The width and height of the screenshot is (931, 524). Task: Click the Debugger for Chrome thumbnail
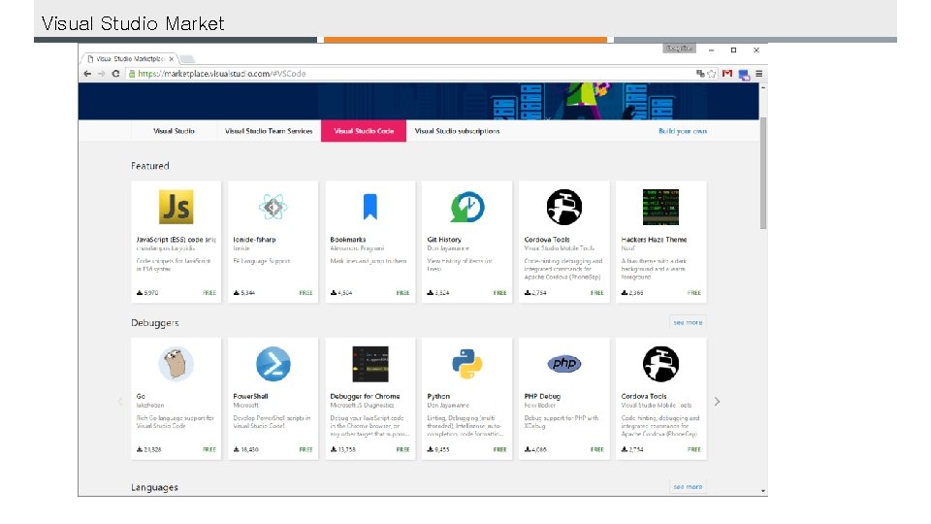click(x=369, y=364)
